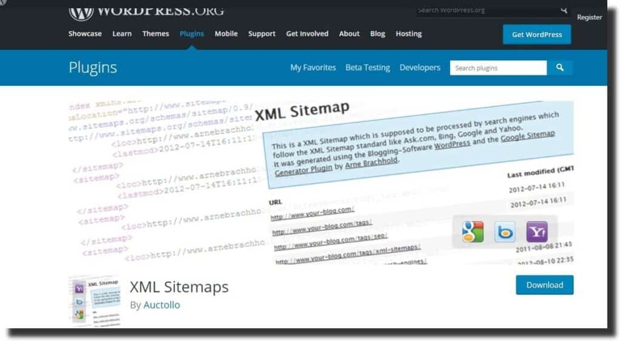Click the blue plugin search magnifier button
The height and width of the screenshot is (341, 620).
coord(559,68)
